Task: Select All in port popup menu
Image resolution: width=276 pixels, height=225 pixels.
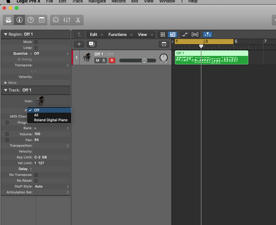Action: (x=49, y=115)
